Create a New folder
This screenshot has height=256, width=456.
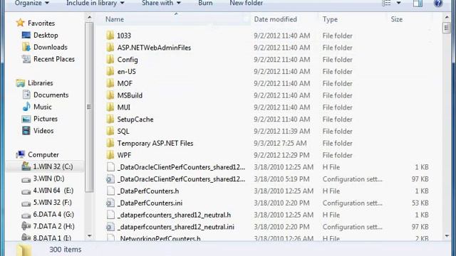(246, 3)
